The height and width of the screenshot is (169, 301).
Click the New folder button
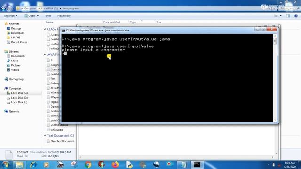64,16
